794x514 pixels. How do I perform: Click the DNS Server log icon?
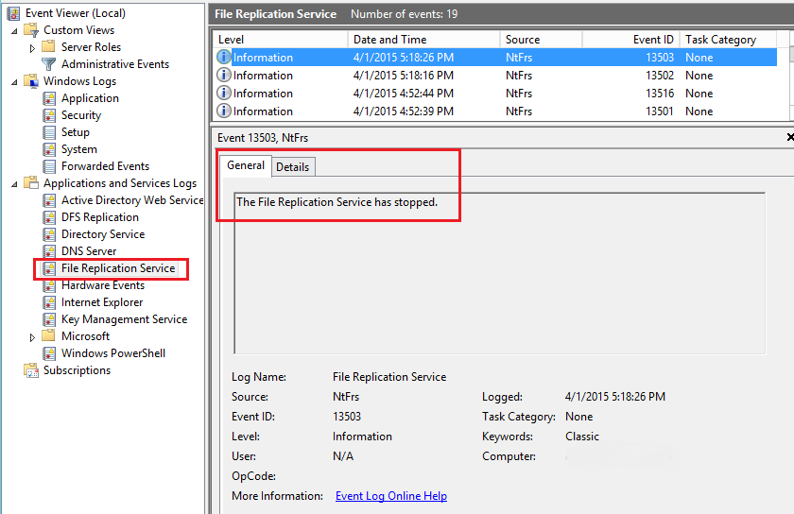click(x=49, y=251)
